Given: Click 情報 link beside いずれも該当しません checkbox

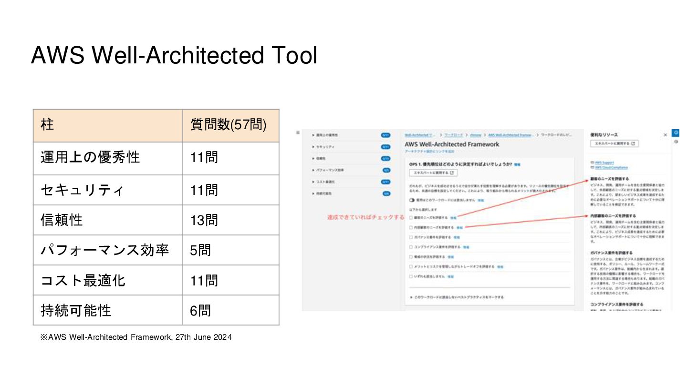Looking at the screenshot, I should point(450,276).
